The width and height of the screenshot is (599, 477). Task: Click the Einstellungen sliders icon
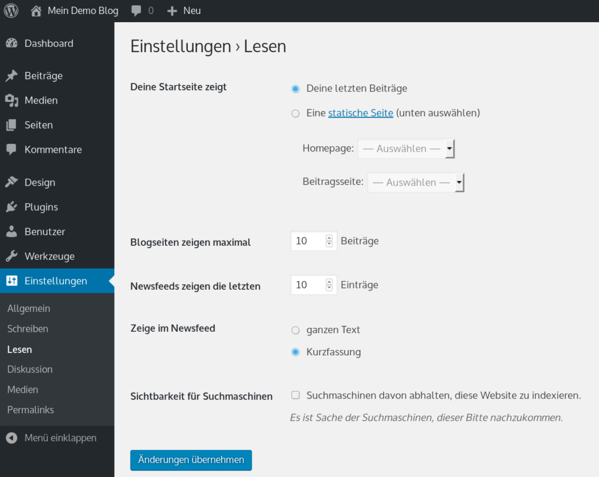tap(12, 281)
